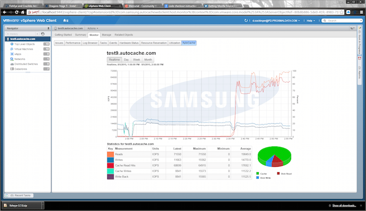Open the Resource Reservation sub-tab
Screen dimensions: 366x211
pos(154,43)
